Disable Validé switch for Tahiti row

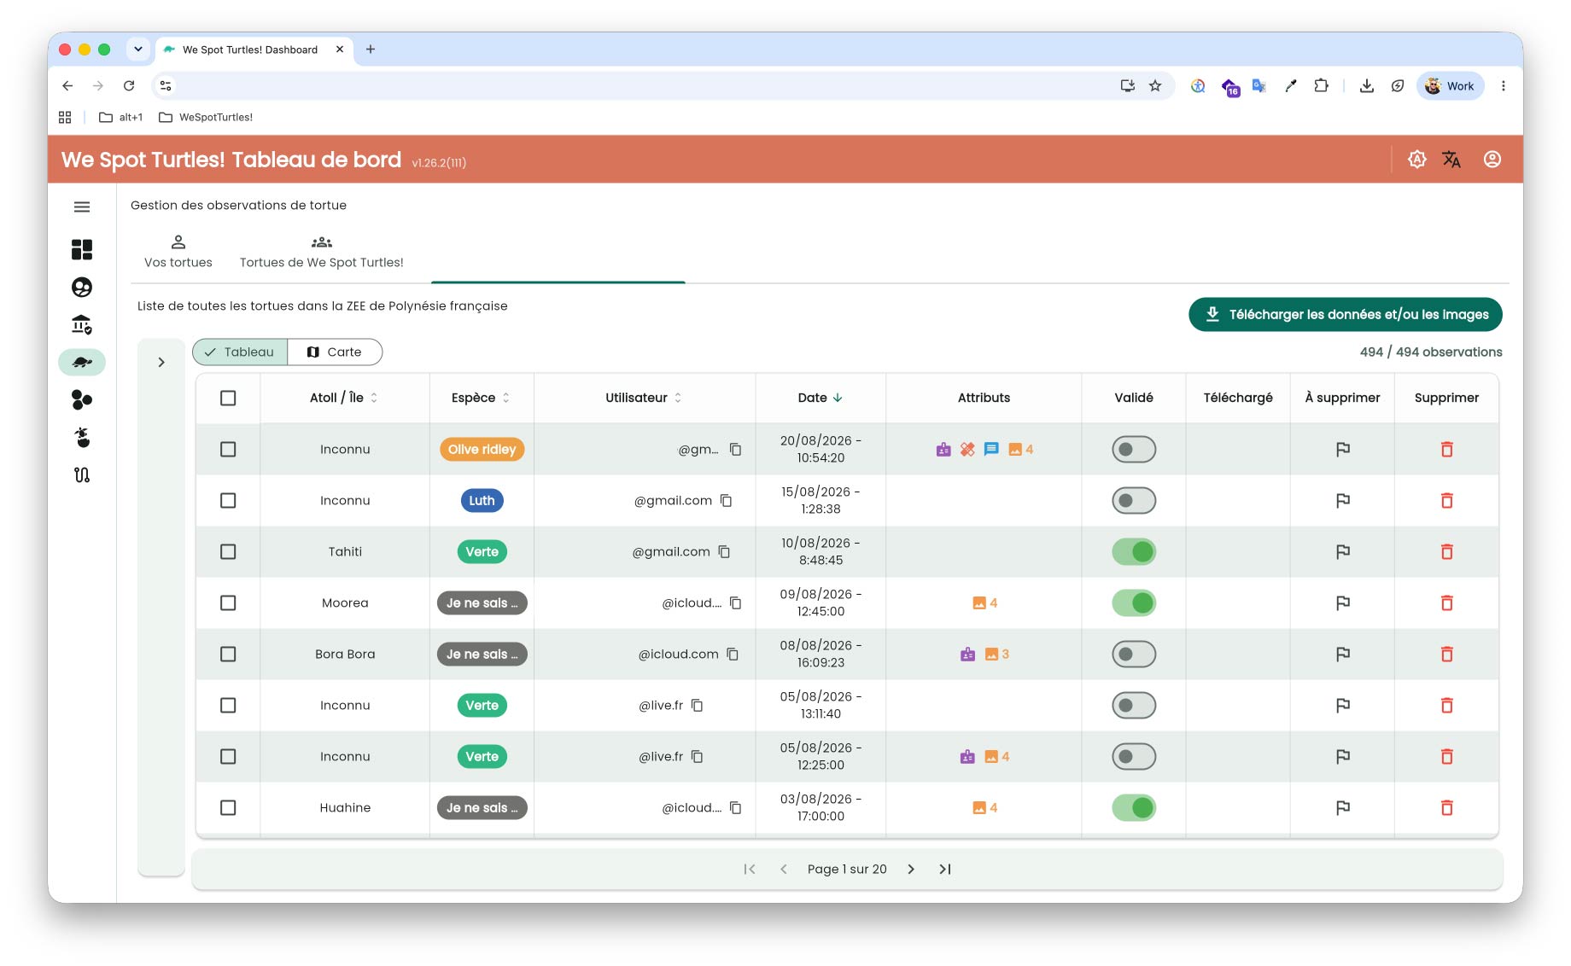[1134, 552]
